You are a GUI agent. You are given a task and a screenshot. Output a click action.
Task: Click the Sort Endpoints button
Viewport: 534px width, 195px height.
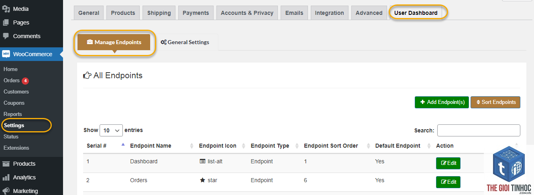tap(495, 102)
